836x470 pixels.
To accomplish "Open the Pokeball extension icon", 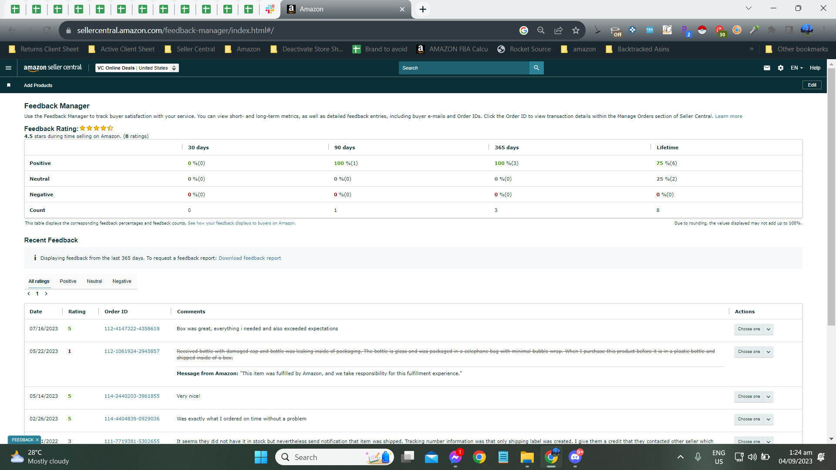I will pos(702,30).
